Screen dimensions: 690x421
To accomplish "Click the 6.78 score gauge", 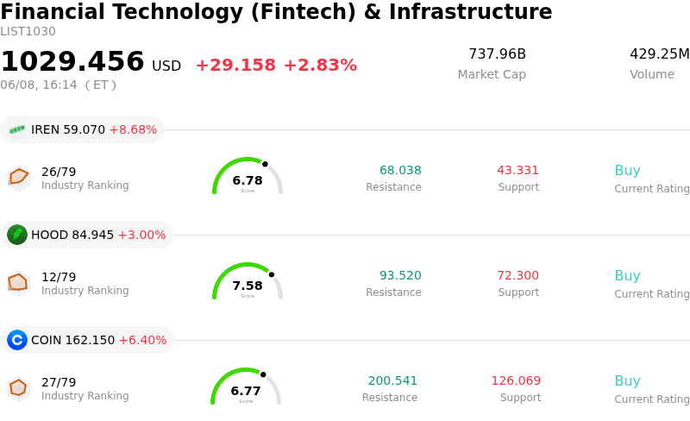I will click(x=248, y=176).
